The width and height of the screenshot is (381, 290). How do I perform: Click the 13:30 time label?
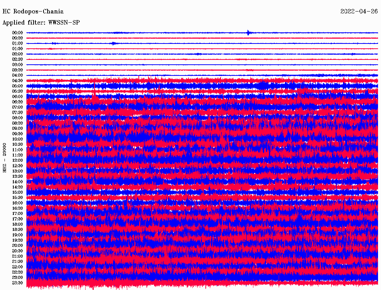pos(17,177)
